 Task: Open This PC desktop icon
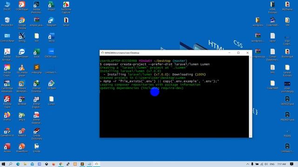point(7,6)
